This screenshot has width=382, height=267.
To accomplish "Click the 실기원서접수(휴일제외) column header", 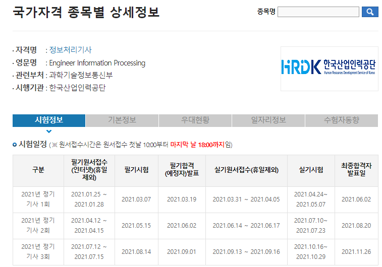I will click(246, 170).
